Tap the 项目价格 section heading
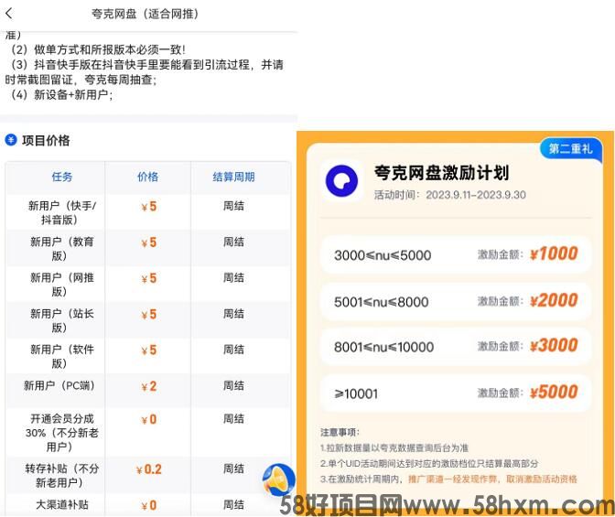 coord(46,140)
